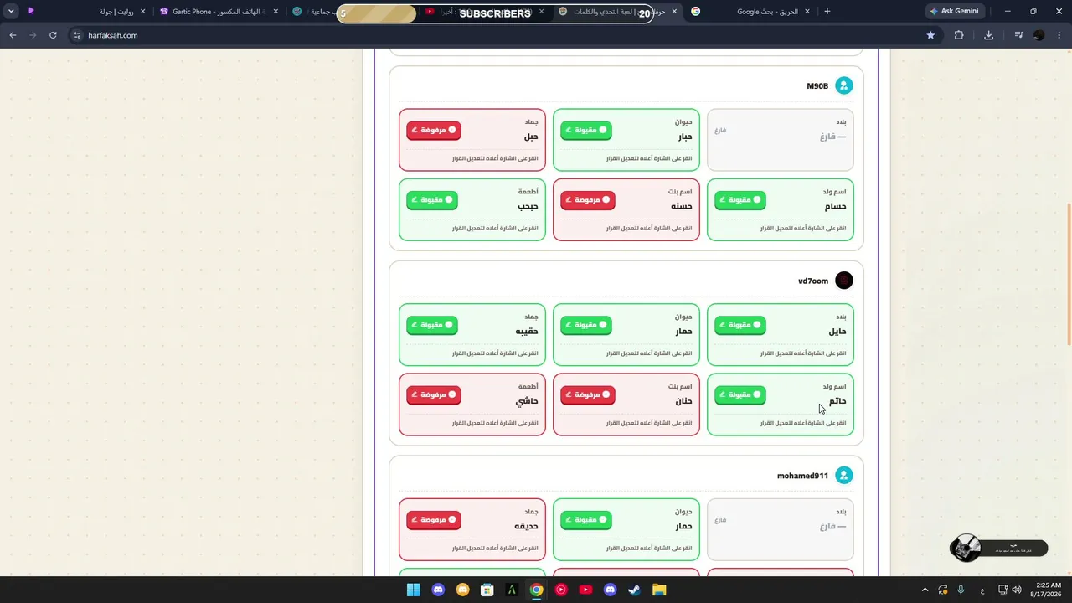Toggle M90B's حبار answer badge
This screenshot has width=1072, height=603.
point(586,131)
